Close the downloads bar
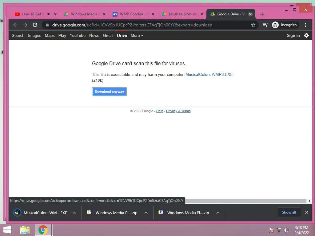This screenshot has height=236, width=315. [x=307, y=212]
